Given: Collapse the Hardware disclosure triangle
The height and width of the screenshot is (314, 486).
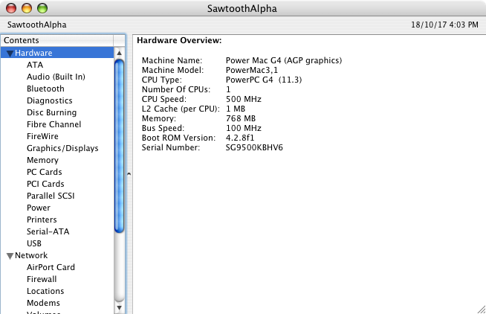Looking at the screenshot, I should 10,54.
